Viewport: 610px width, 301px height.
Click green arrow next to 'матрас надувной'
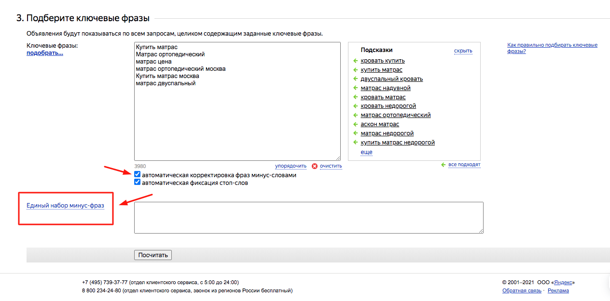click(x=355, y=88)
